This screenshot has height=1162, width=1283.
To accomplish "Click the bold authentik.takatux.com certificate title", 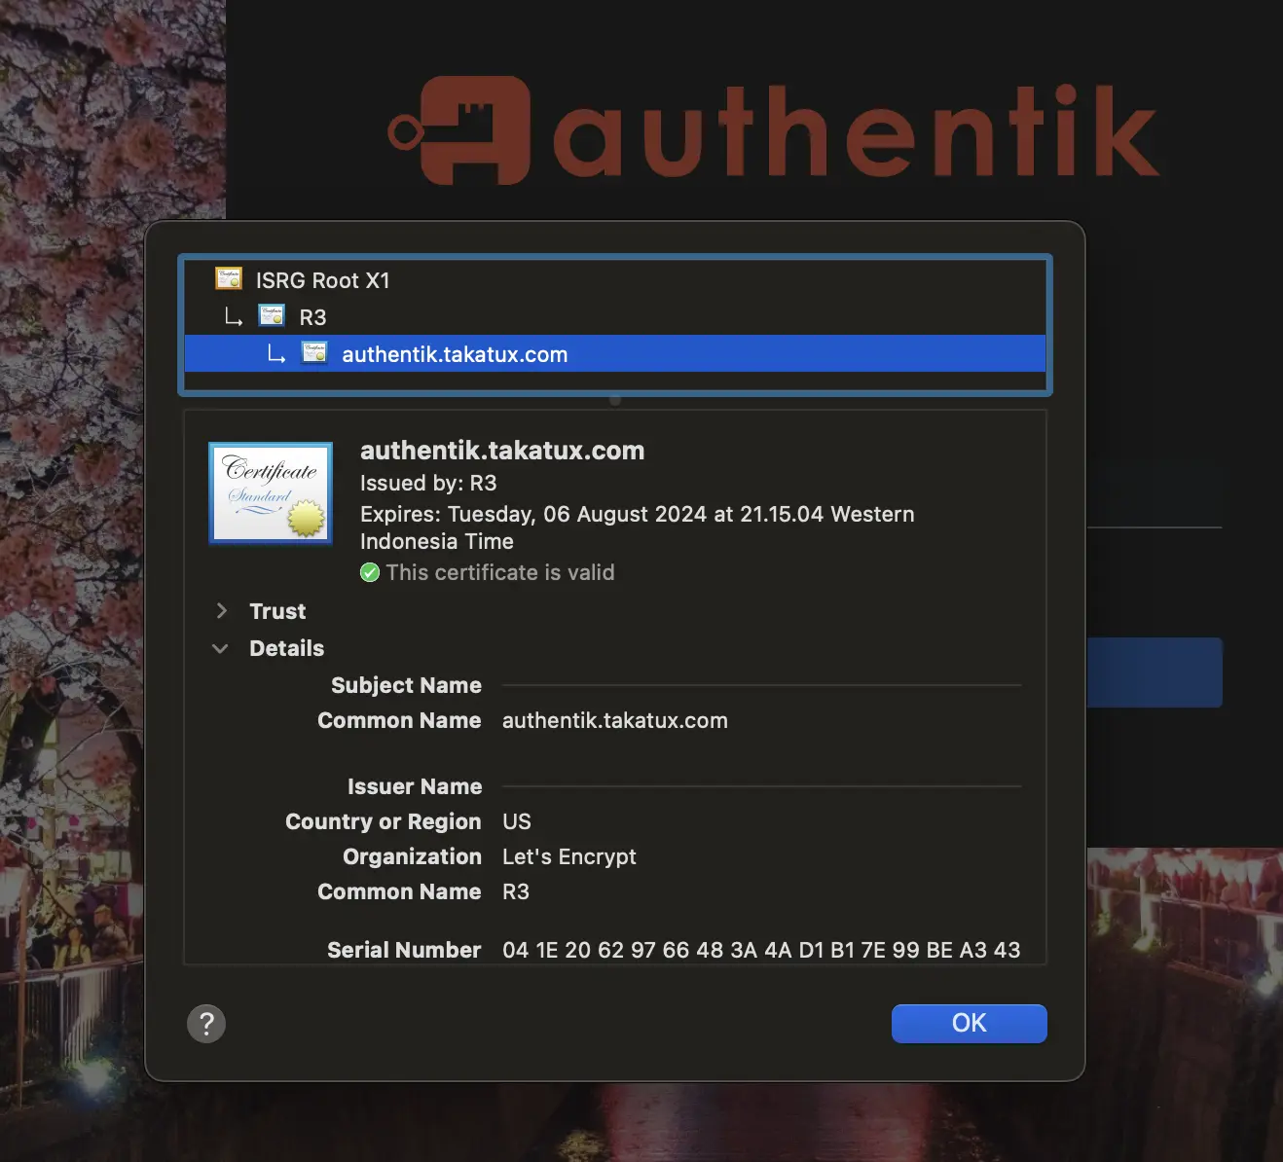I will pyautogui.click(x=502, y=451).
